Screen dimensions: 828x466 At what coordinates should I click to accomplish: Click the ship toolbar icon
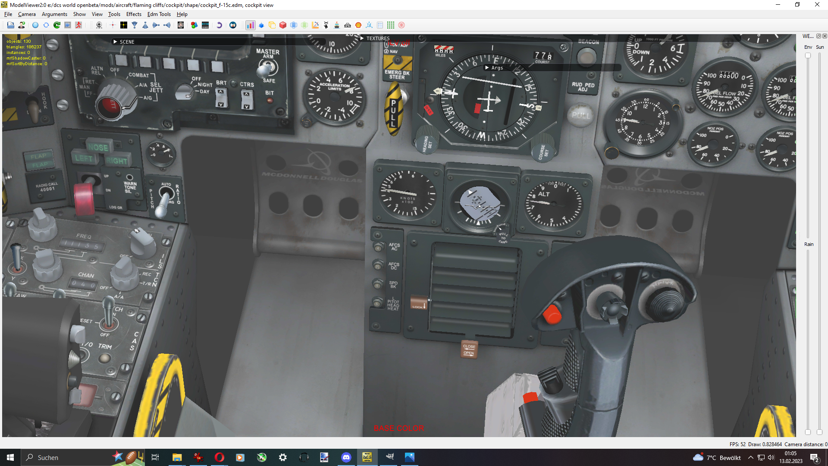coord(337,25)
